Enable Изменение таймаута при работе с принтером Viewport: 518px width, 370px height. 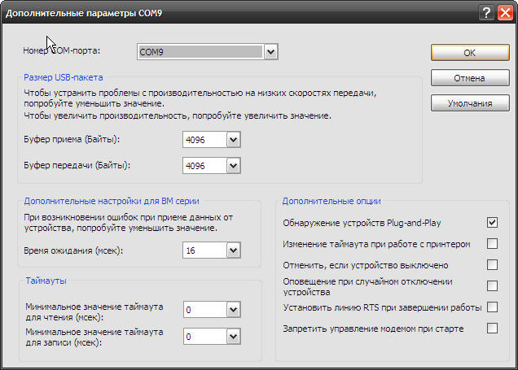(x=492, y=243)
